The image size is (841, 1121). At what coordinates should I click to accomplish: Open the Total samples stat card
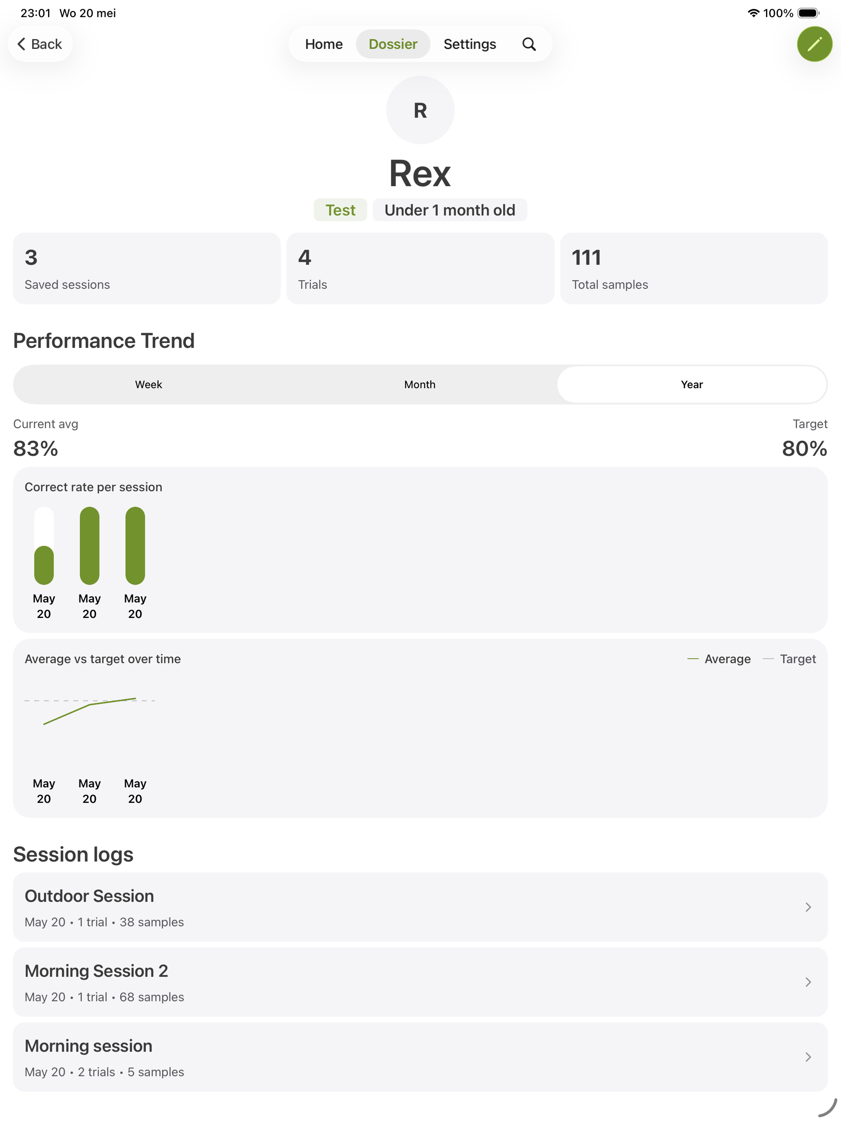pyautogui.click(x=694, y=268)
